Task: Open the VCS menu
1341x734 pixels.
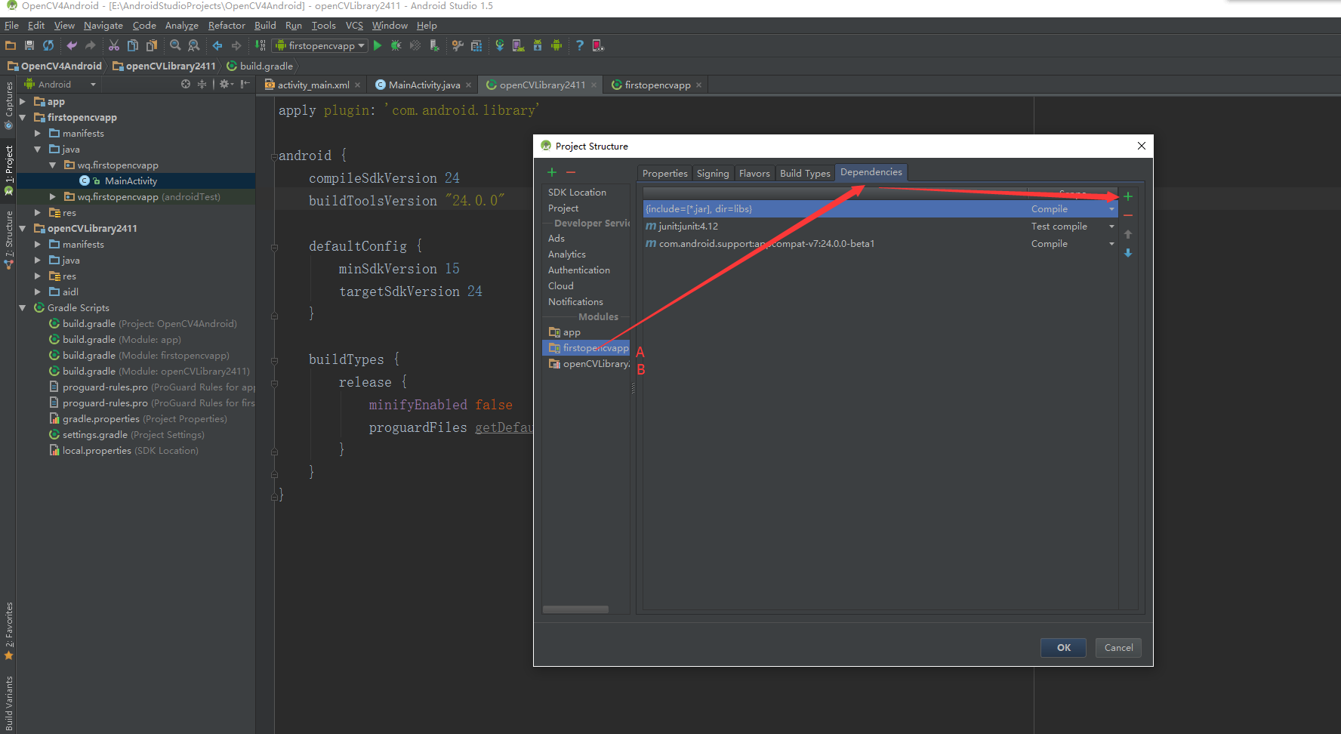Action: coord(354,26)
